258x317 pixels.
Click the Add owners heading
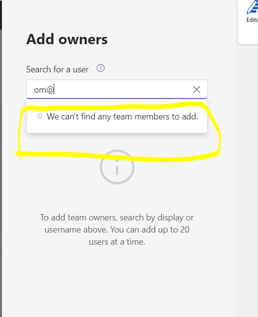(67, 39)
